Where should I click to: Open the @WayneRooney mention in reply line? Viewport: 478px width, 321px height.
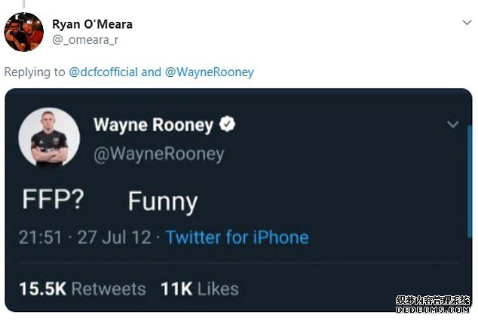point(210,72)
